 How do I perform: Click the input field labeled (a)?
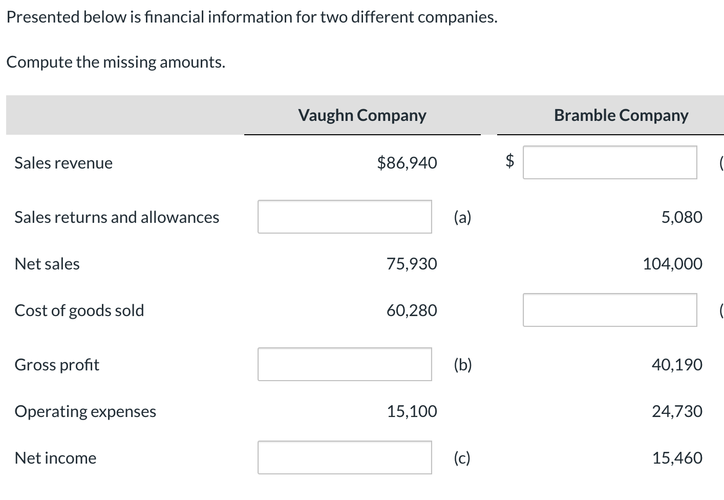344,217
